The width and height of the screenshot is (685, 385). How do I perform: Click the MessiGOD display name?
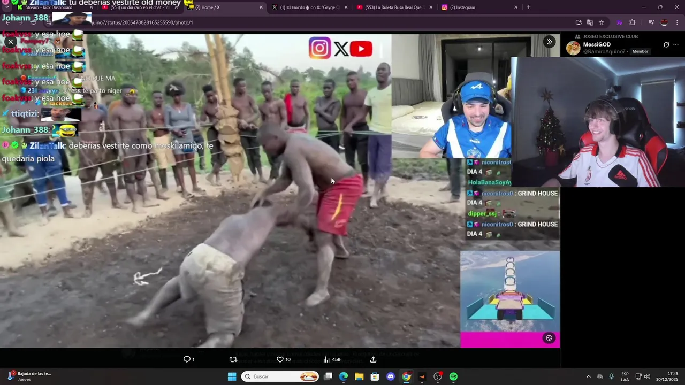[x=597, y=44]
